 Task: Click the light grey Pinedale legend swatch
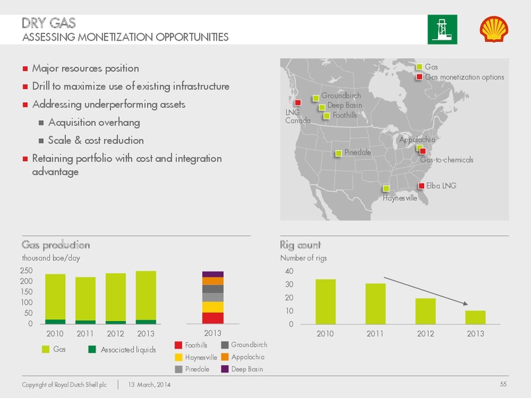click(x=179, y=369)
